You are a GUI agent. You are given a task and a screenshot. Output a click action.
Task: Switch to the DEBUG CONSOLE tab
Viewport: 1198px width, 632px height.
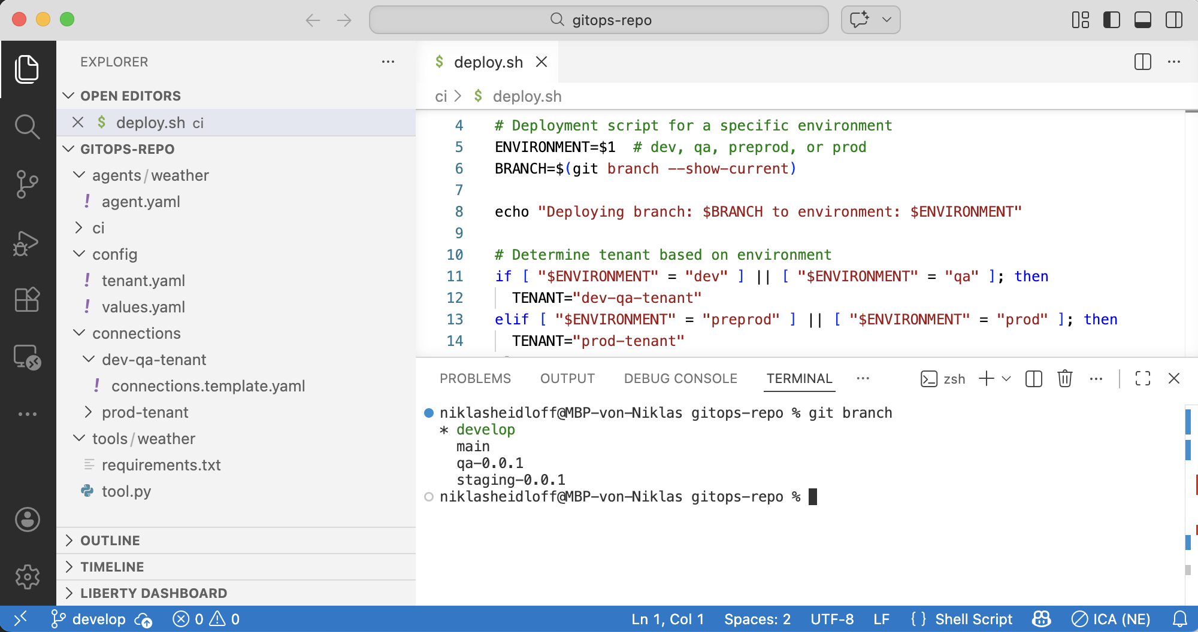click(680, 379)
